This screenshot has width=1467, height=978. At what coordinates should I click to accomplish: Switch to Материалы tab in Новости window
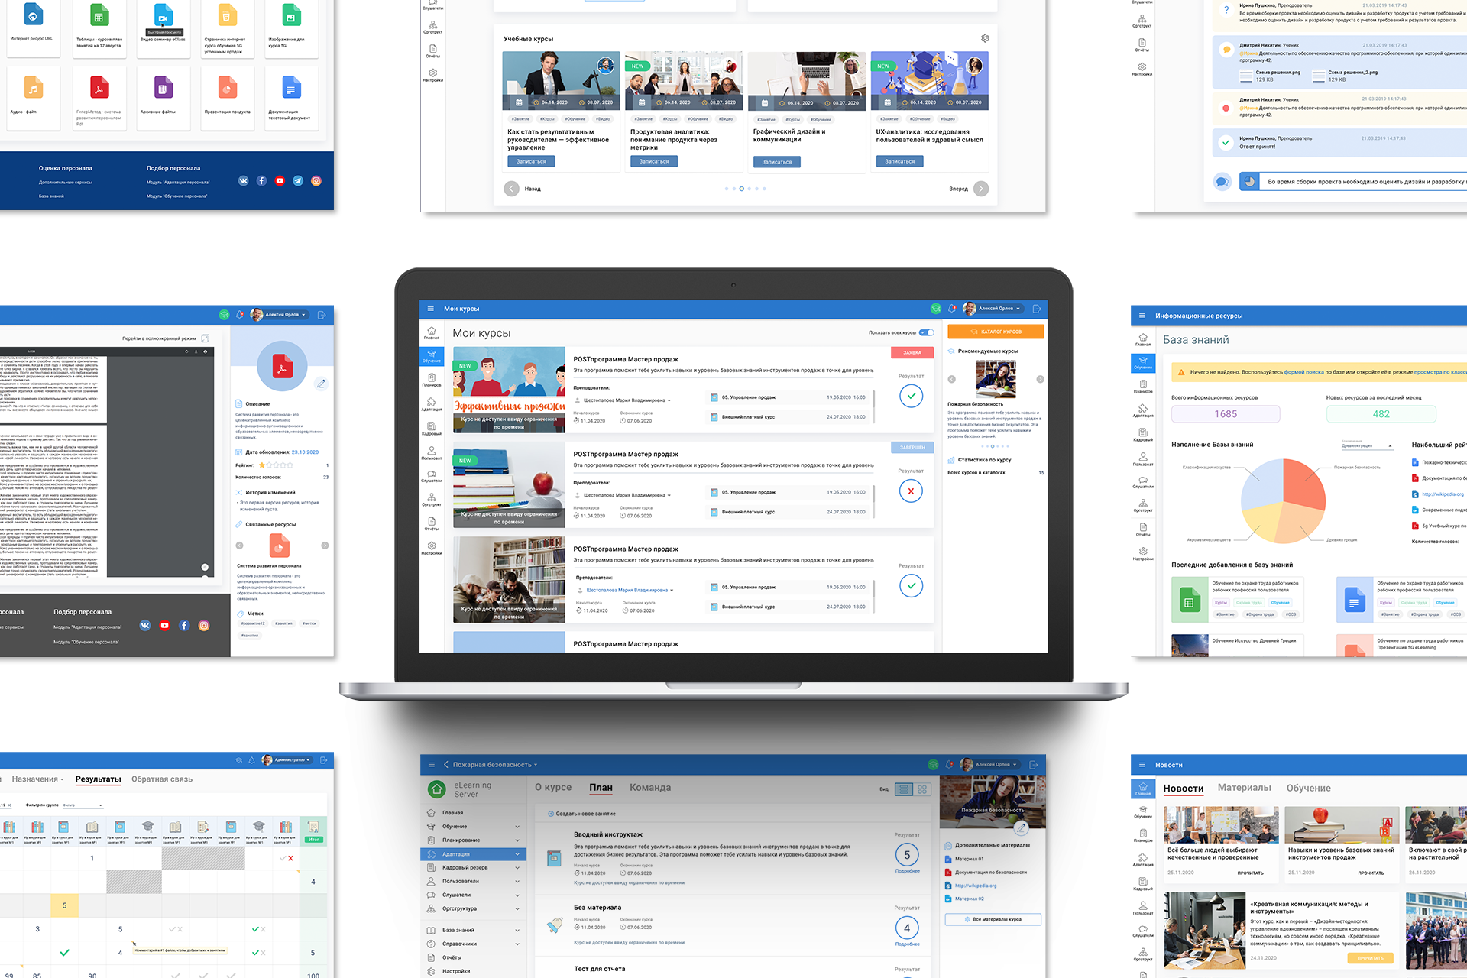click(1245, 788)
